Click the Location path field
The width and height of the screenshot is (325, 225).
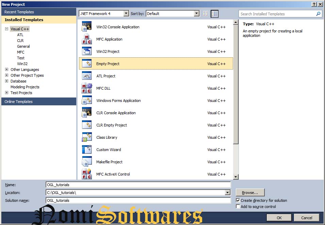coord(135,193)
